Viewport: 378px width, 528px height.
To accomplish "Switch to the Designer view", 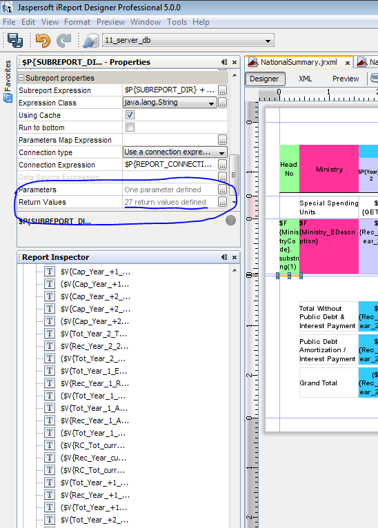I will pos(265,79).
